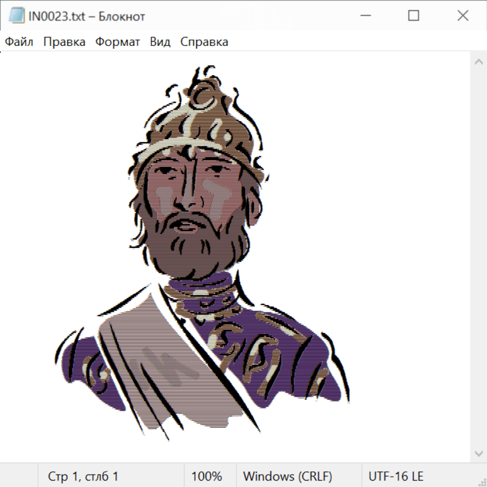Open the Правка menu
Screen dimensions: 487x487
pos(64,42)
